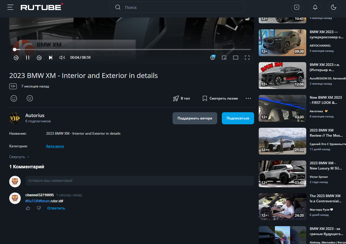Image resolution: width=346 pixels, height=244 pixels.
Task: Enter fullscreen mode
Action: coord(247,58)
